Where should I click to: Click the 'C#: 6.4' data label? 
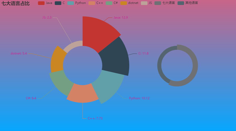click(x=31, y=98)
